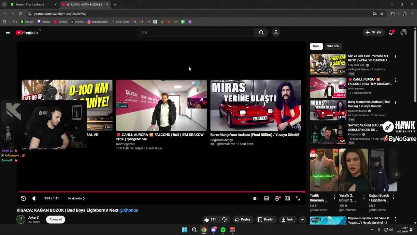
Task: Open Windows taskbar search
Action: click(194, 230)
